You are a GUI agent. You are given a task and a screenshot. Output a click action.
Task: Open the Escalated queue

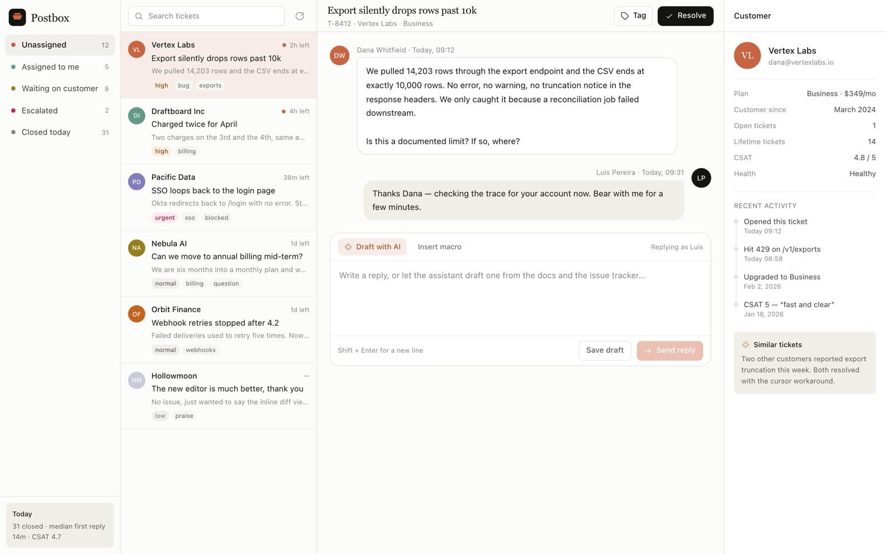(60, 111)
